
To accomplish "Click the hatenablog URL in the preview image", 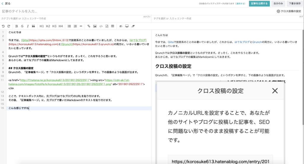I will pyautogui.click(x=221, y=162).
